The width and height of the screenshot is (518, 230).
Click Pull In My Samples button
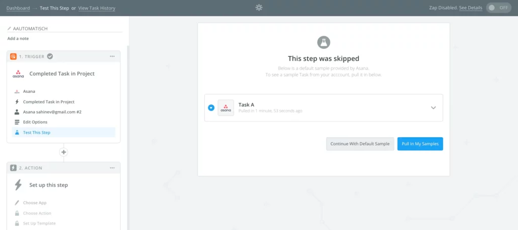click(420, 144)
